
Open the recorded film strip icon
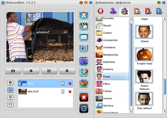click(10, 104)
